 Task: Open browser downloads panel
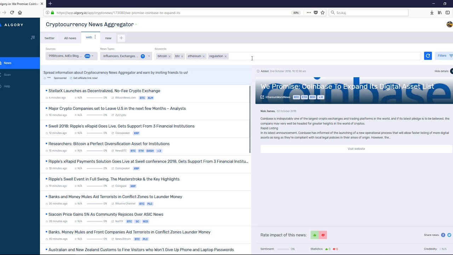pyautogui.click(x=432, y=12)
